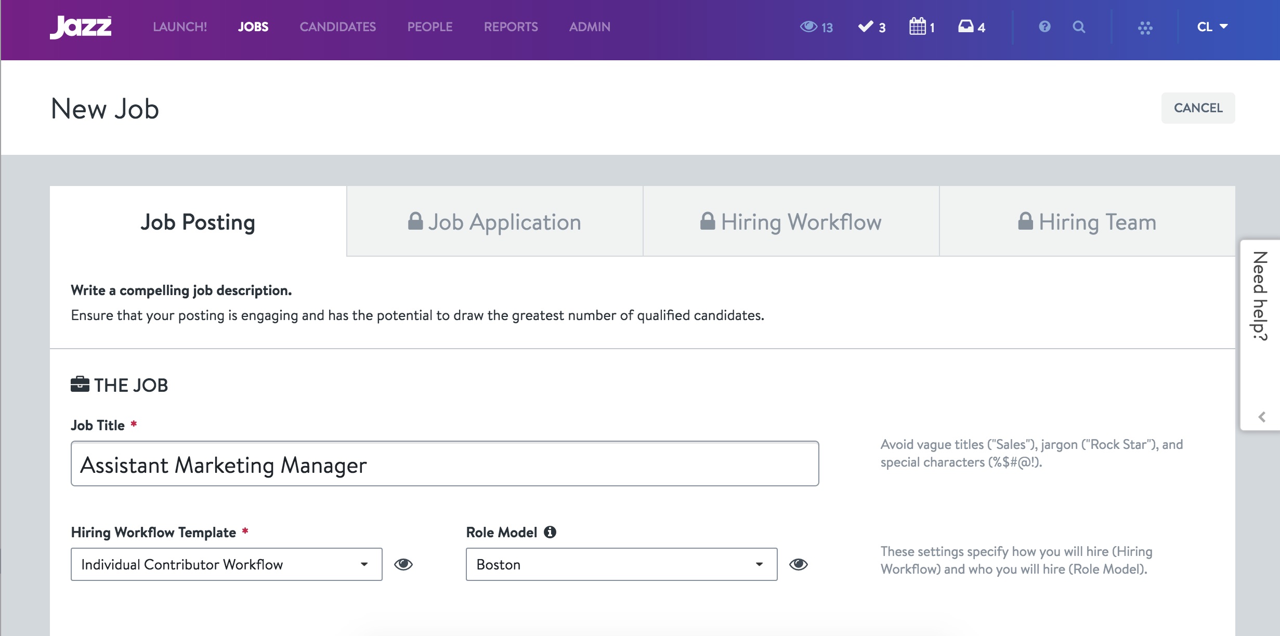Open the calendar icon showing 1
This screenshot has width=1280, height=636.
pos(922,27)
